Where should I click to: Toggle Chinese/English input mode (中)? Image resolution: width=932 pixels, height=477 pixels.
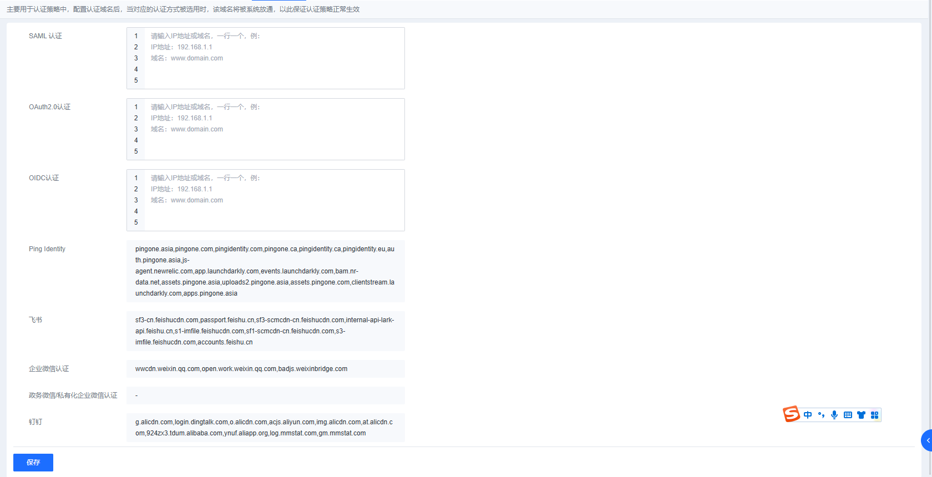(x=808, y=415)
